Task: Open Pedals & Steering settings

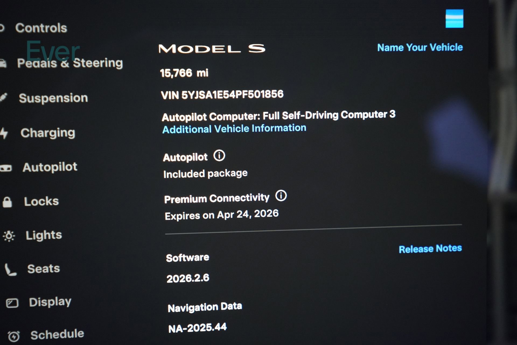Action: [70, 63]
